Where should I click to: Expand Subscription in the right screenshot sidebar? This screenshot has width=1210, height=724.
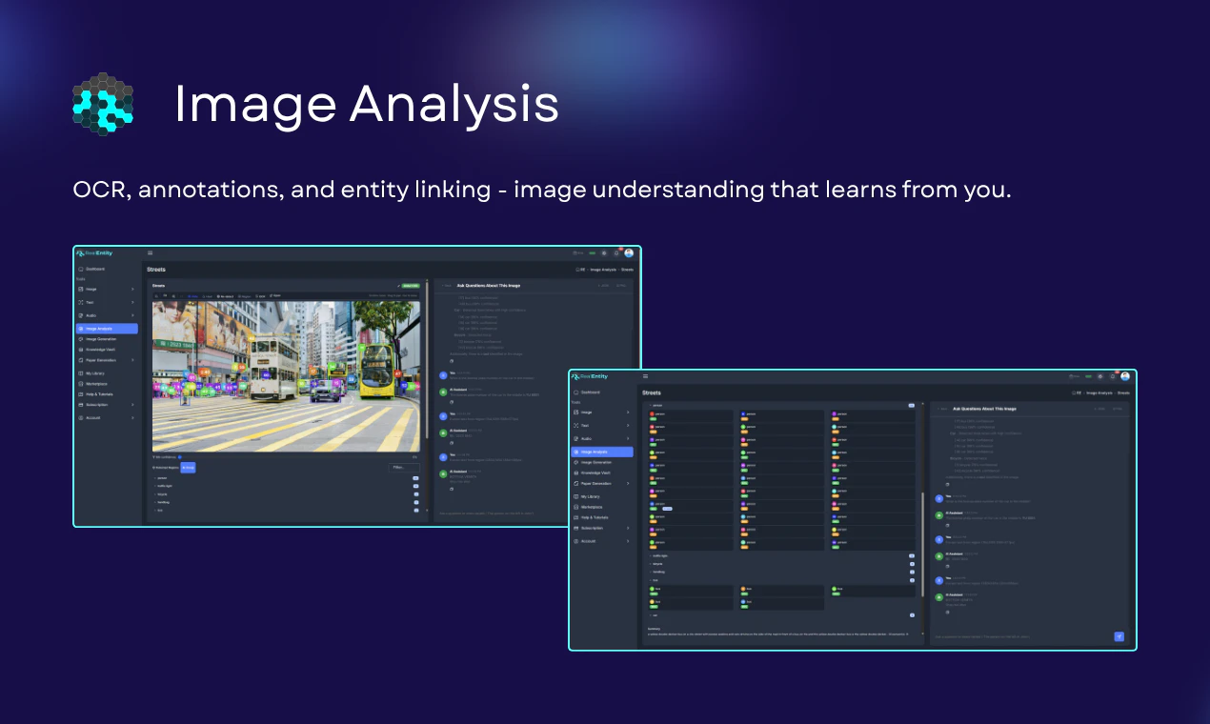(602, 528)
